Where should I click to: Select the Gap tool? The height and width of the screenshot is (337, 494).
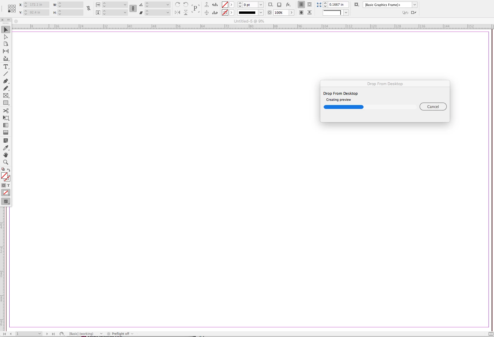click(x=6, y=51)
